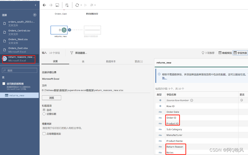Click the returns_new input step in the flow
The image size is (248, 155).
[x=59, y=30]
